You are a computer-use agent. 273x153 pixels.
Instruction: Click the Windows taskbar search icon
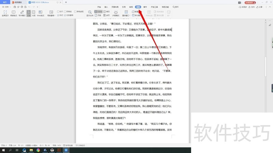[10, 150]
